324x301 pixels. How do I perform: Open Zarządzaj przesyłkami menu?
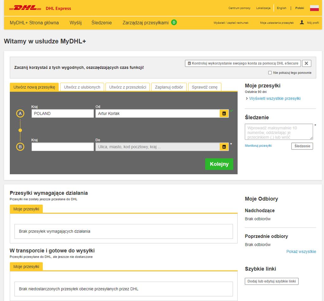(146, 22)
